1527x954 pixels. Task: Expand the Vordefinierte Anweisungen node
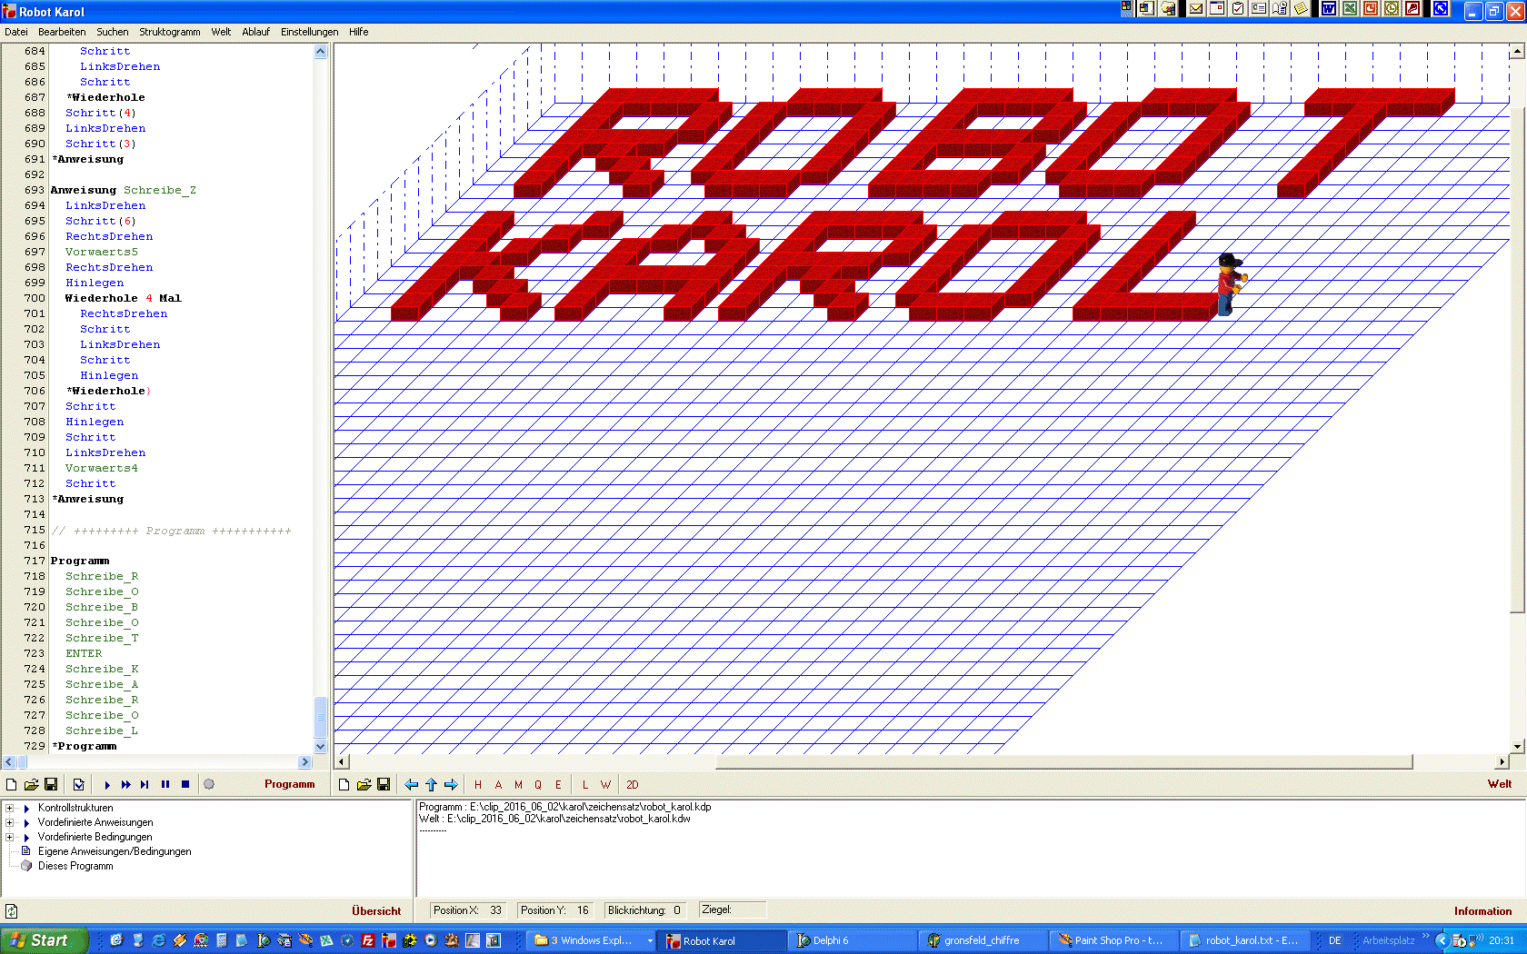point(10,822)
